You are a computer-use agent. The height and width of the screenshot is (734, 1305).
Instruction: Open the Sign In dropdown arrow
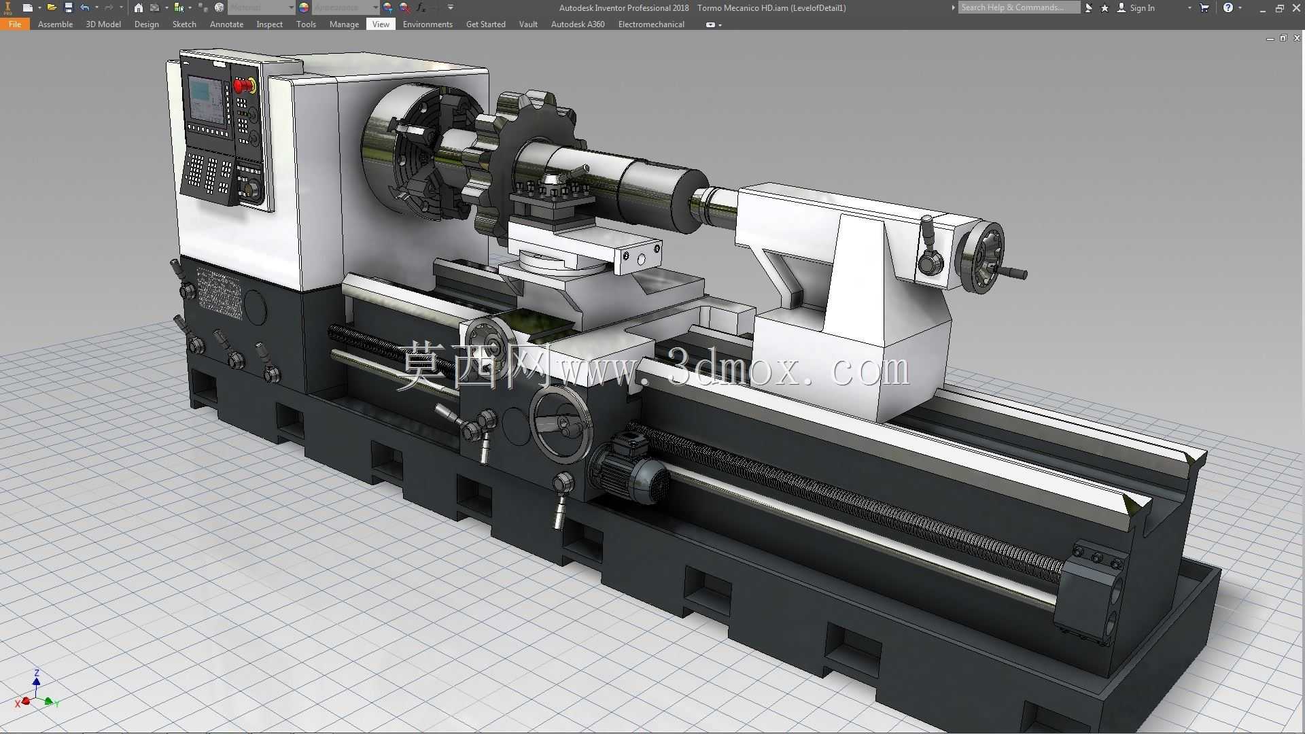(1189, 7)
